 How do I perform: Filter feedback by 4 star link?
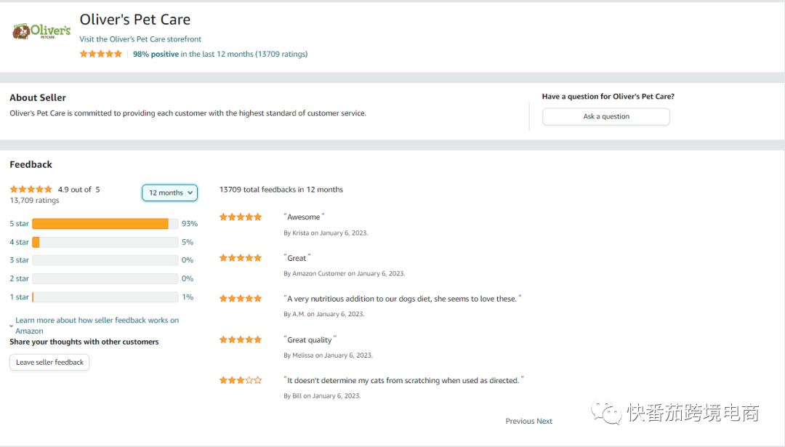(x=20, y=242)
